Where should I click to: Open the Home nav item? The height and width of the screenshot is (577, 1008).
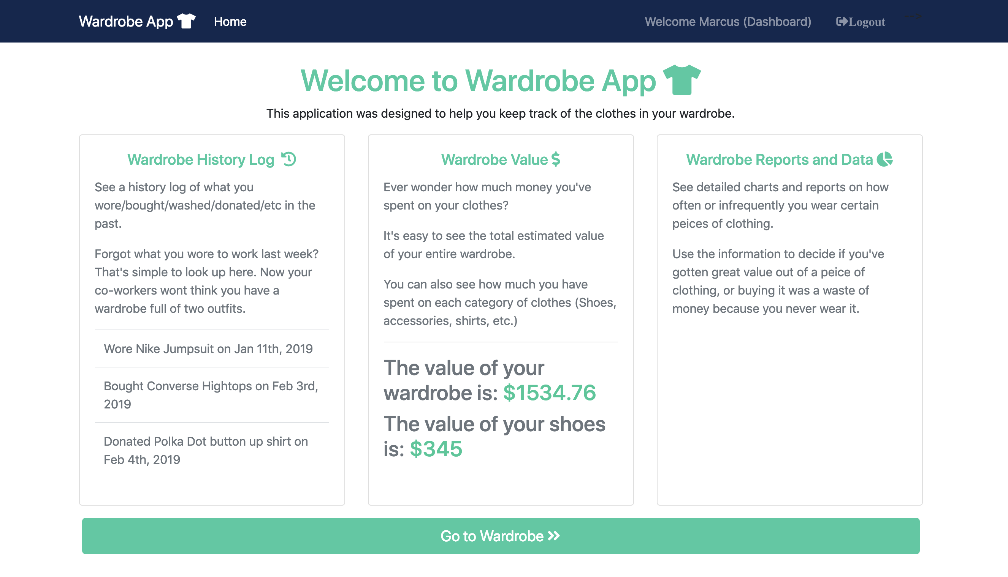[x=230, y=21]
